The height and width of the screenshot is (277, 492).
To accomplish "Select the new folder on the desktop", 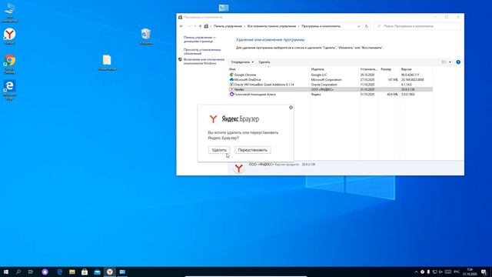I will (x=107, y=62).
